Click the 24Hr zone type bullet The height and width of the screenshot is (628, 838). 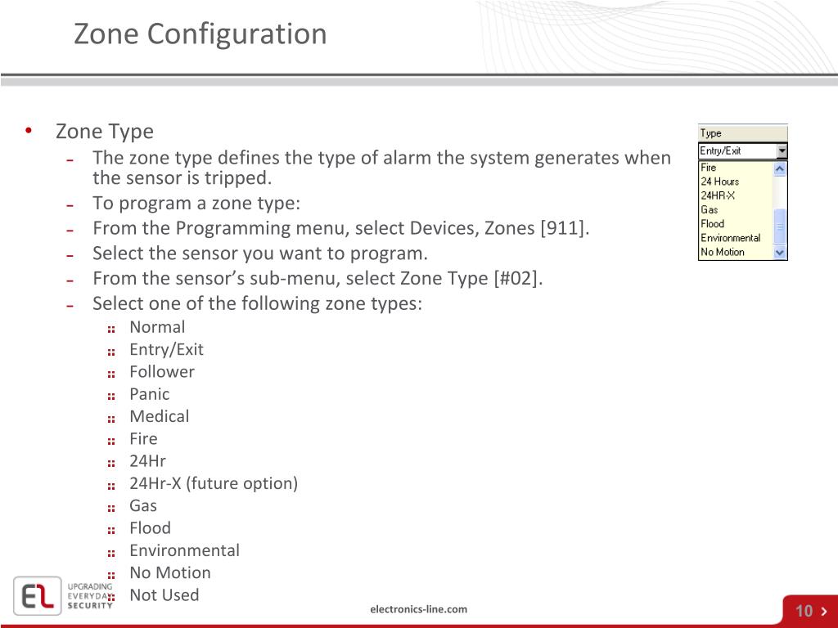click(147, 461)
